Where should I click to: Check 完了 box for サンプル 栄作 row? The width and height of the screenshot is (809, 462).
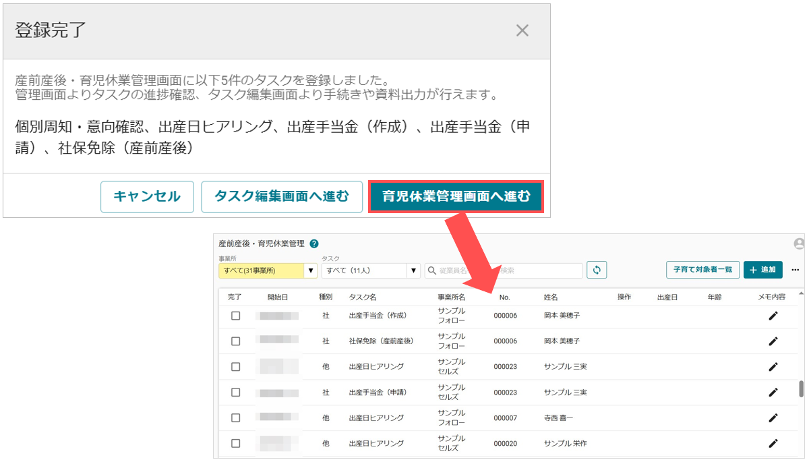coord(235,444)
